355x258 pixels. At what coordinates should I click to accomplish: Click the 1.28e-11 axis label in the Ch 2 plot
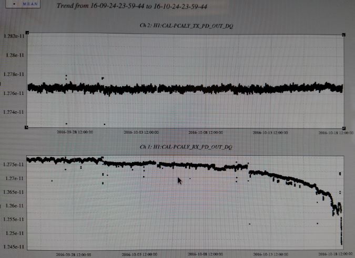15,55
